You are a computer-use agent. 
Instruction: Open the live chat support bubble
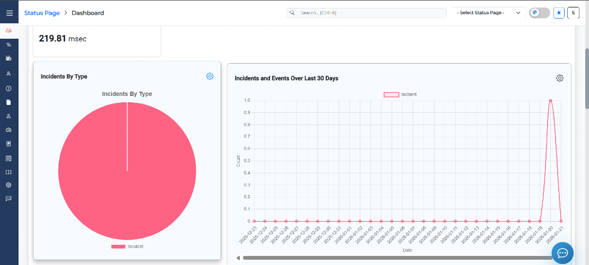[x=562, y=253]
